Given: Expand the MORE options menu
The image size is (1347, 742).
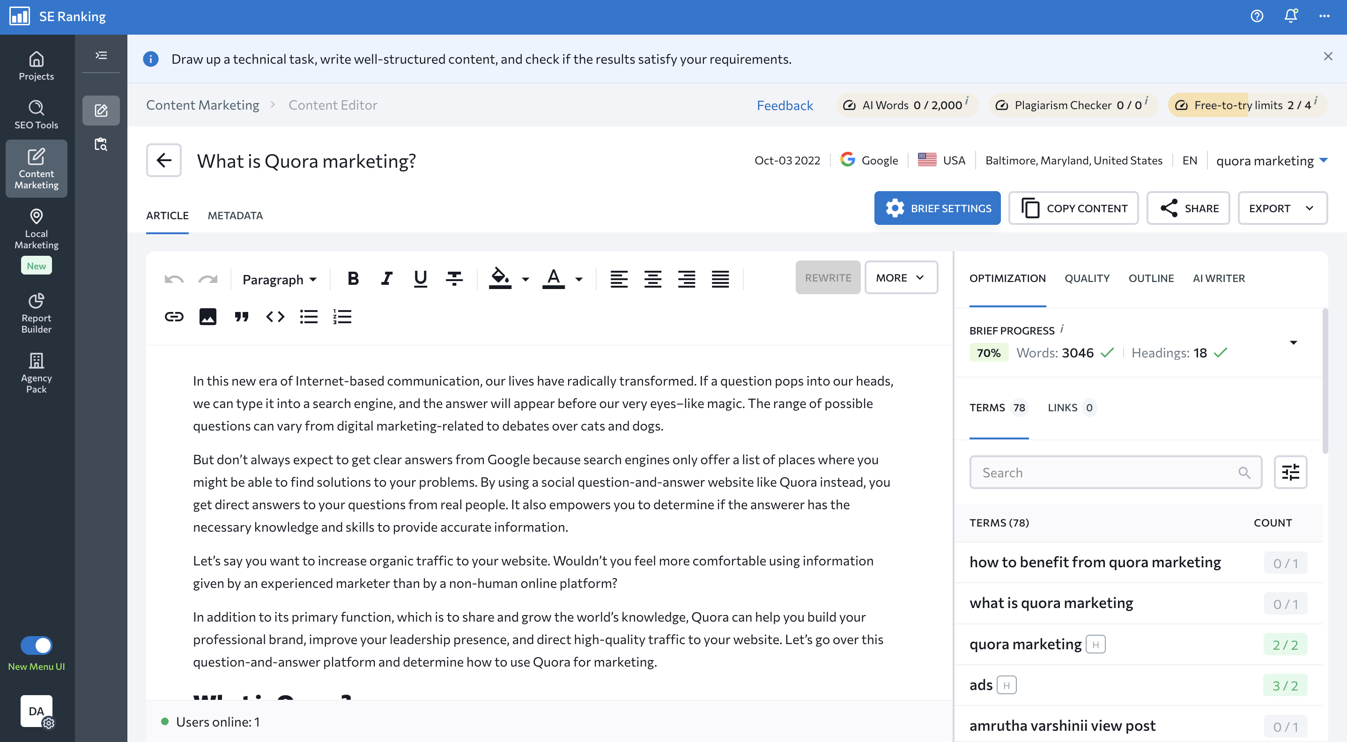Looking at the screenshot, I should tap(901, 277).
